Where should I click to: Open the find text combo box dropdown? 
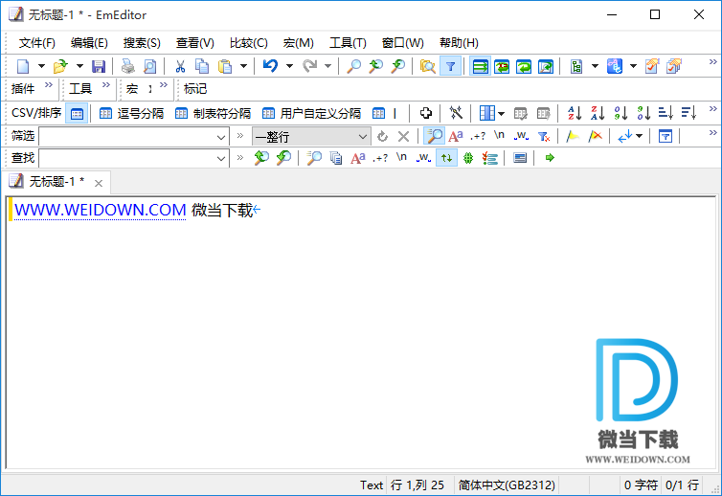221,158
